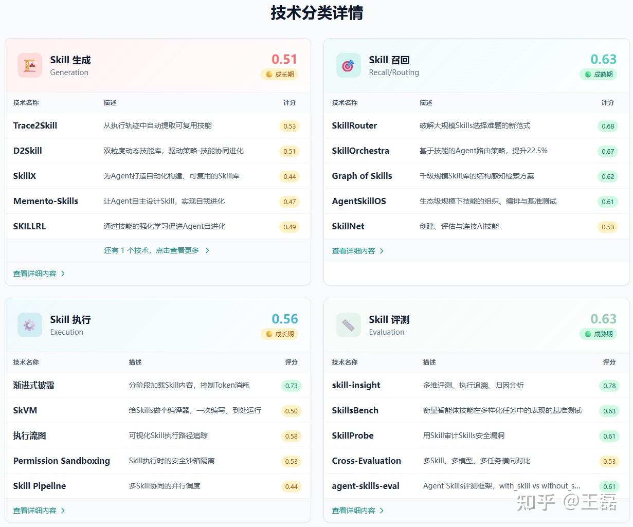Select the SkillRouter technology name
Screen dimensions: 633x527
click(x=354, y=126)
